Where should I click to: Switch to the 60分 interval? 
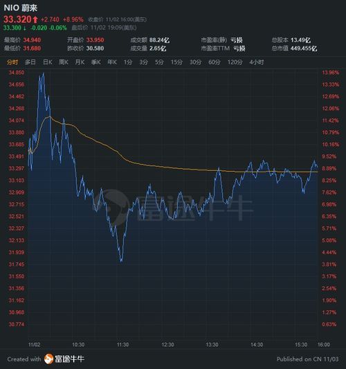pyautogui.click(x=215, y=62)
